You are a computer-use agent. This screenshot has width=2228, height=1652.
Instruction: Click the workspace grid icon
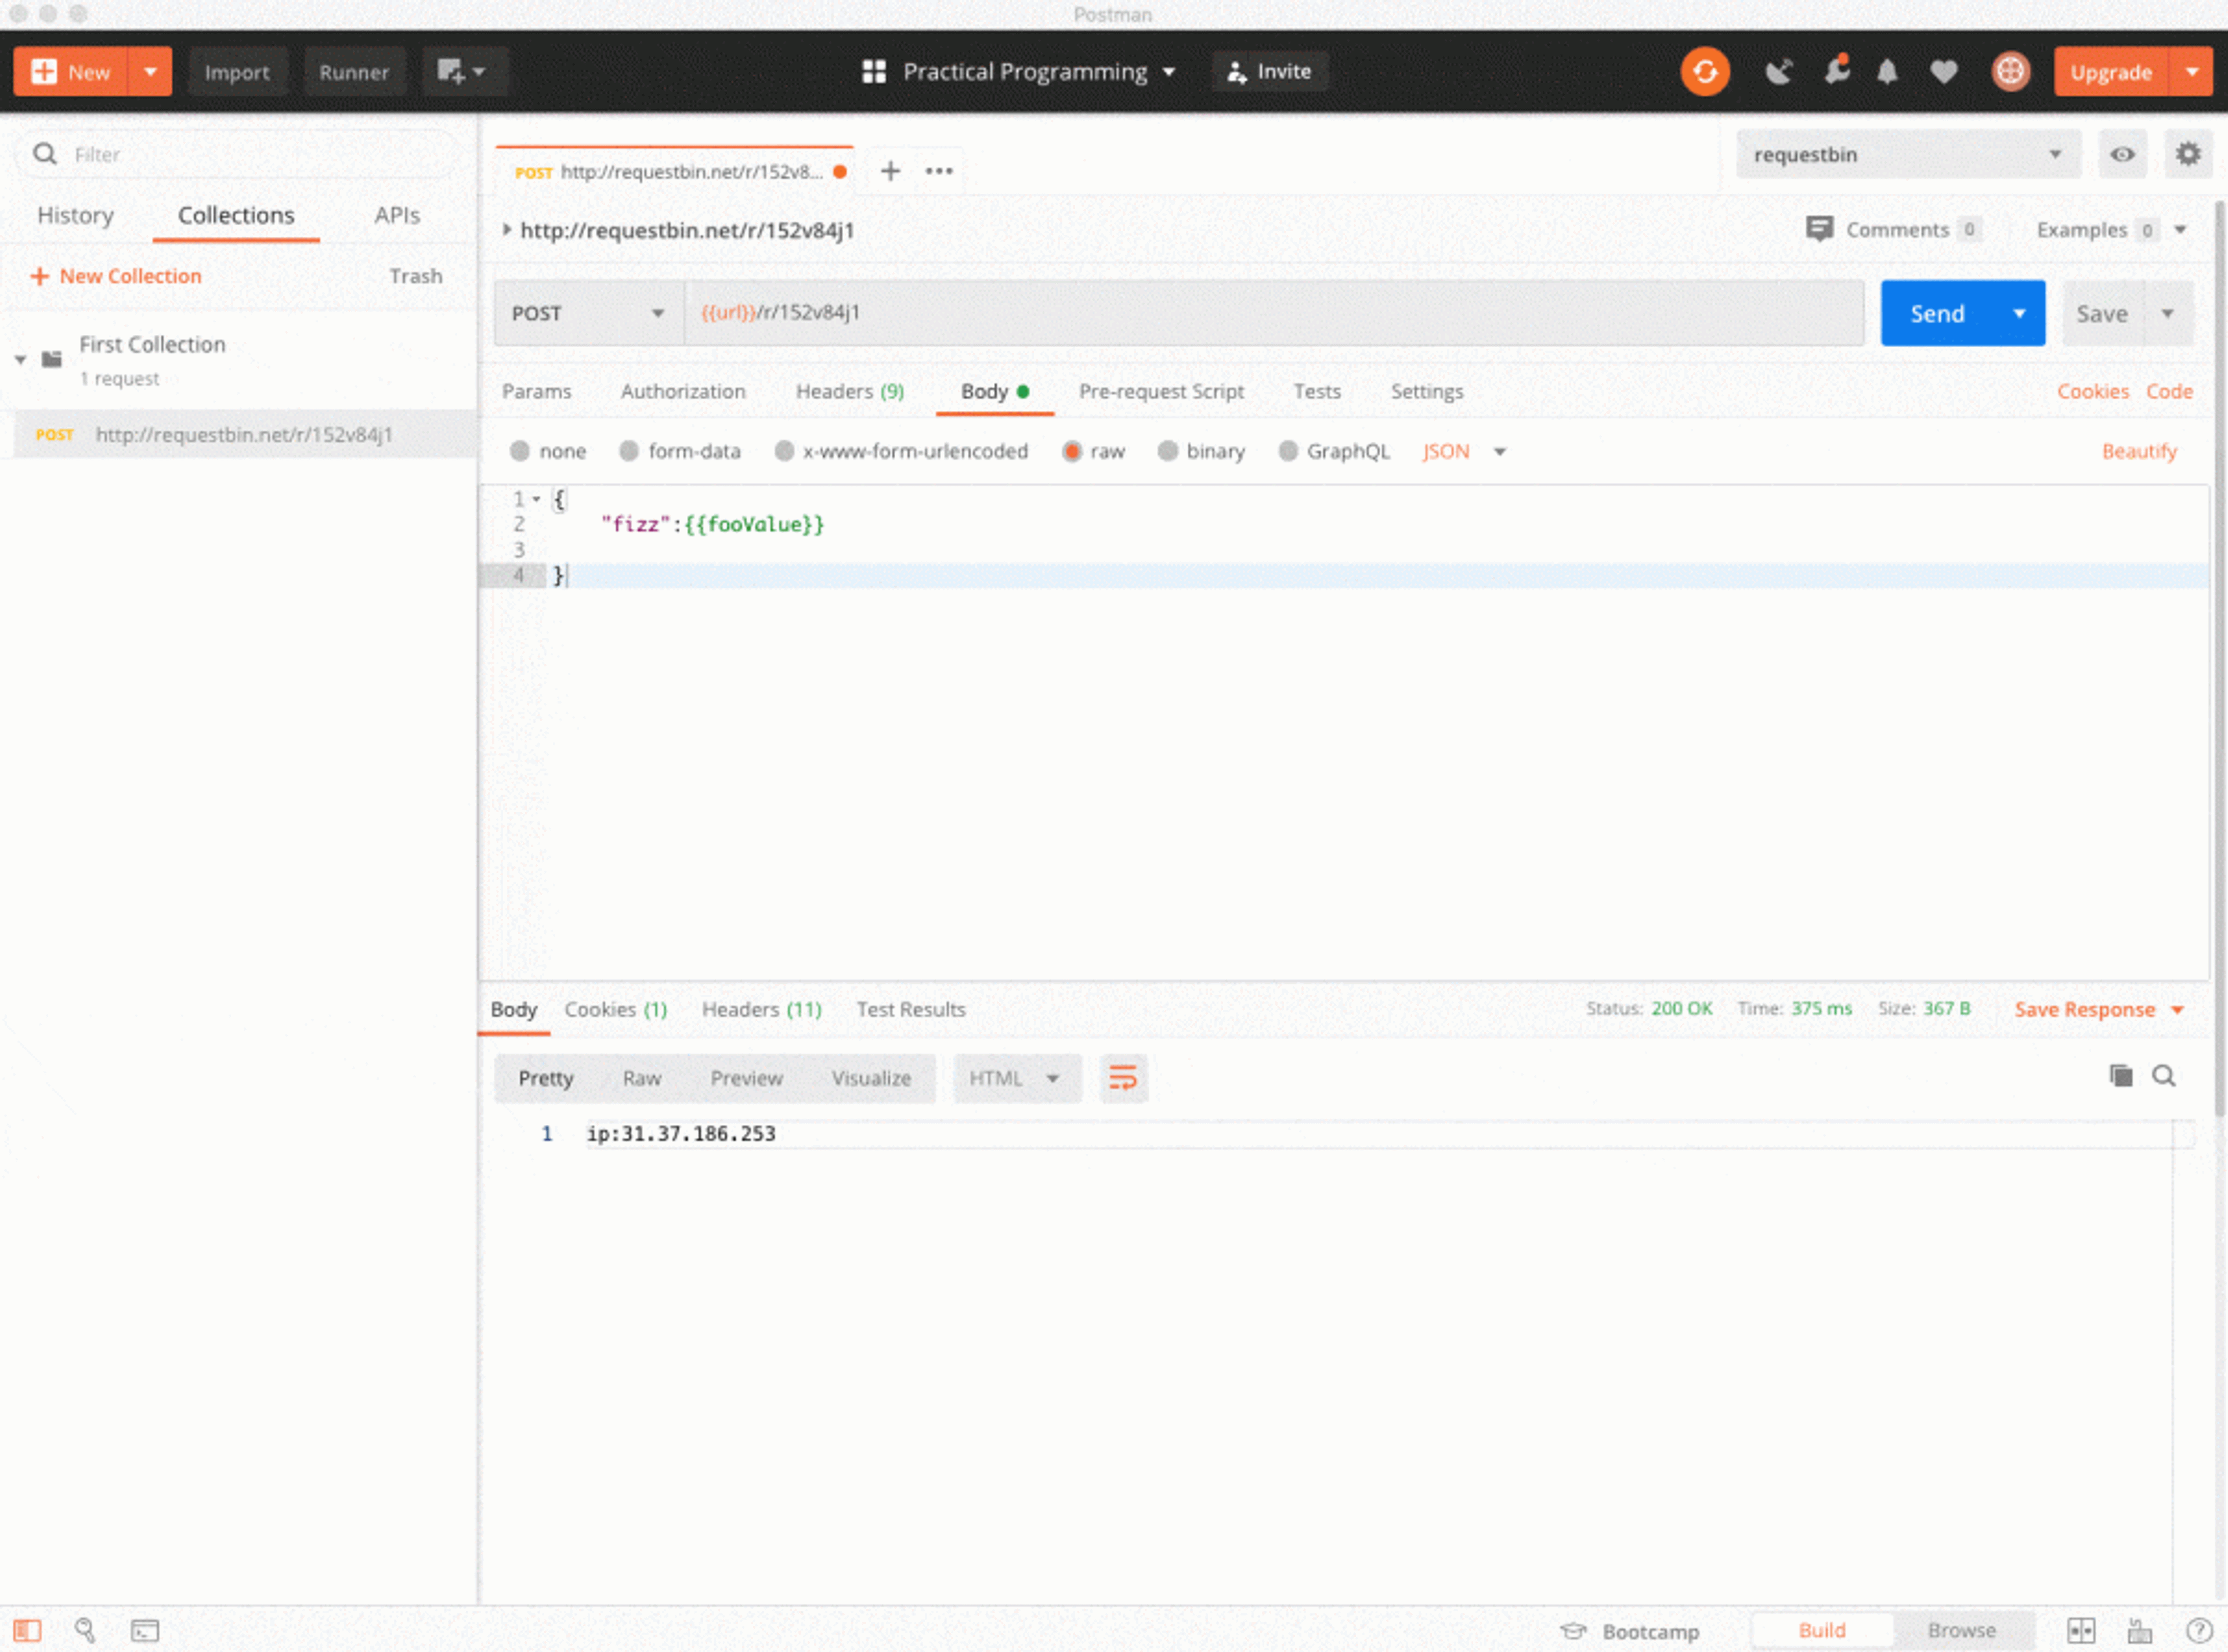point(874,72)
